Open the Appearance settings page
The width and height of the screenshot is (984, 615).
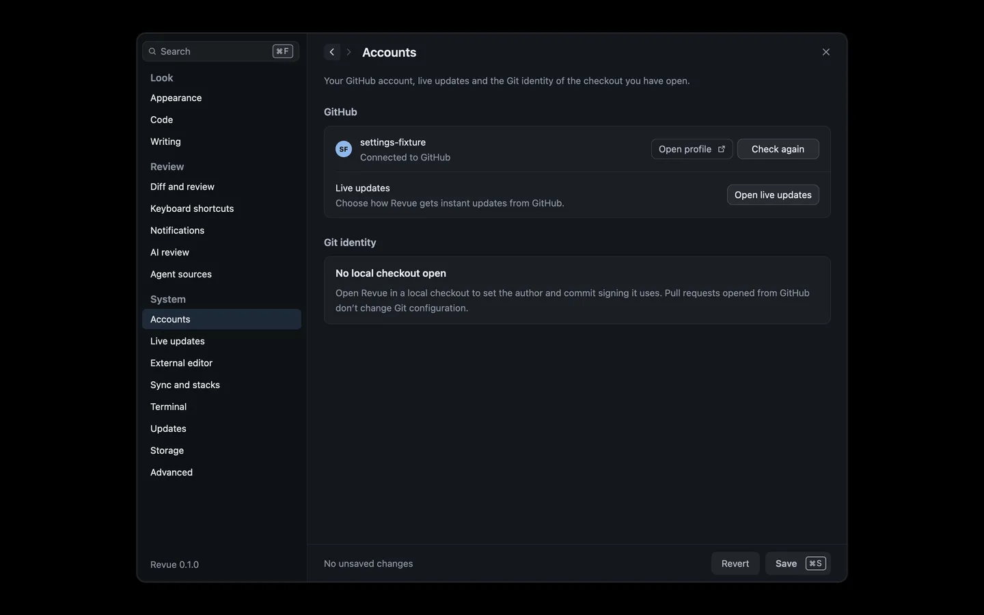[x=221, y=98]
